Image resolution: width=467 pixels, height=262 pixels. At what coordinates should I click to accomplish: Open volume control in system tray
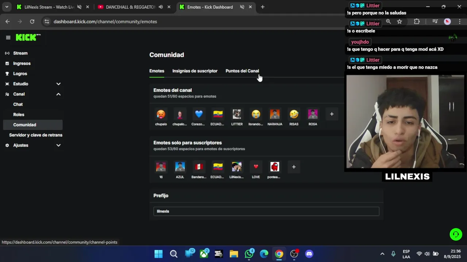coord(427,254)
